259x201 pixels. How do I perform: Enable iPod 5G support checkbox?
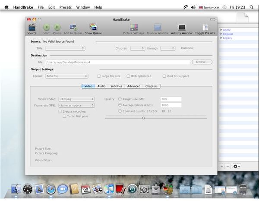pyautogui.click(x=164, y=76)
